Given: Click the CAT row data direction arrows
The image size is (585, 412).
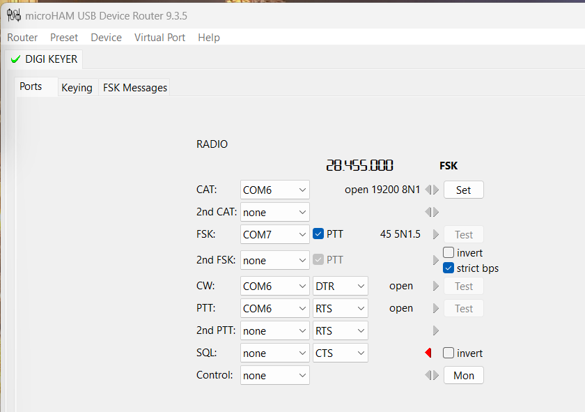Looking at the screenshot, I should [x=432, y=190].
